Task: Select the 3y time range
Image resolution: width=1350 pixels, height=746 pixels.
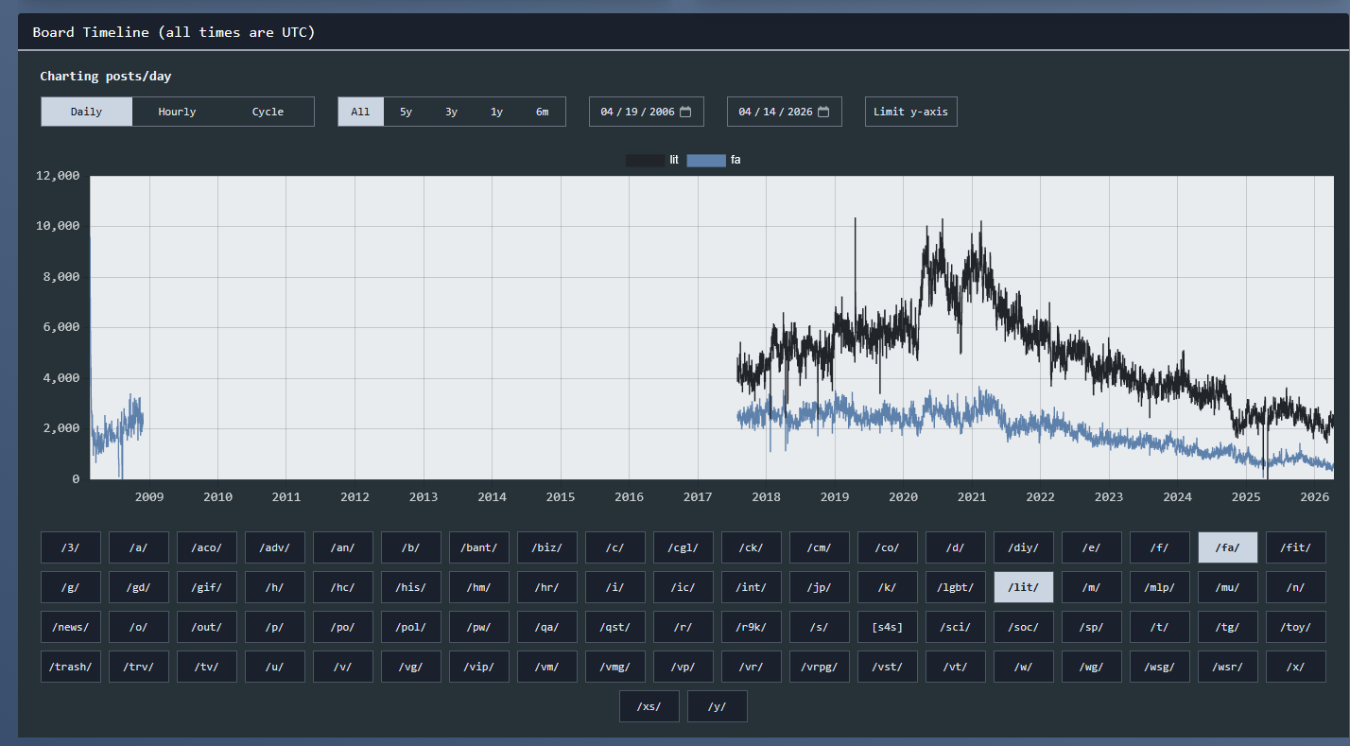Action: tap(452, 112)
